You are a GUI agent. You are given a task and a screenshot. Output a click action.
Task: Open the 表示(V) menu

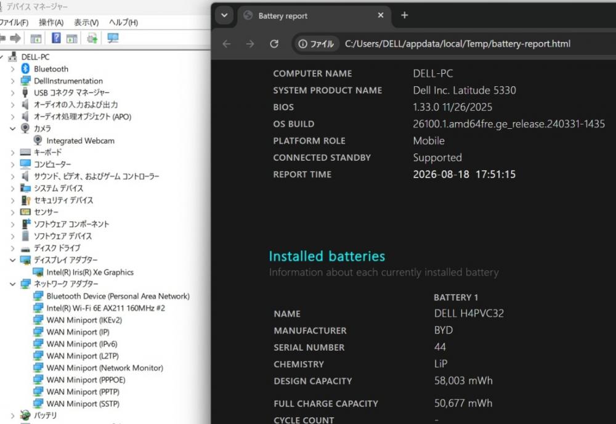(86, 22)
